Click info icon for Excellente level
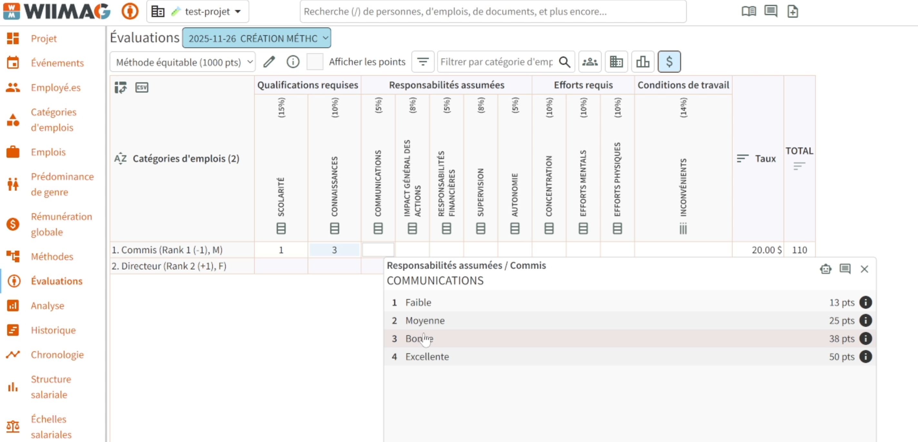 (x=865, y=357)
